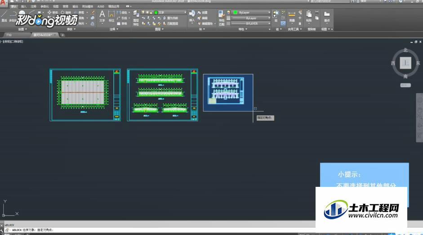The width and height of the screenshot is (423, 235).
Task: Click the viewport controls label at top-left
Action: [12, 41]
